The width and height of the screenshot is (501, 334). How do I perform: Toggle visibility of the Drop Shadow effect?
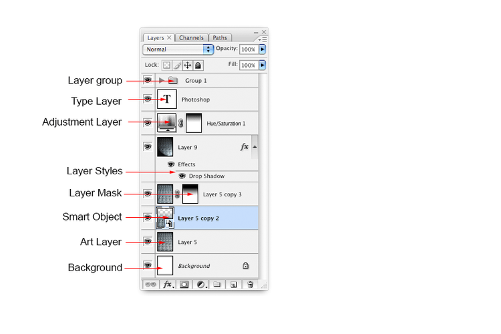[x=182, y=176]
